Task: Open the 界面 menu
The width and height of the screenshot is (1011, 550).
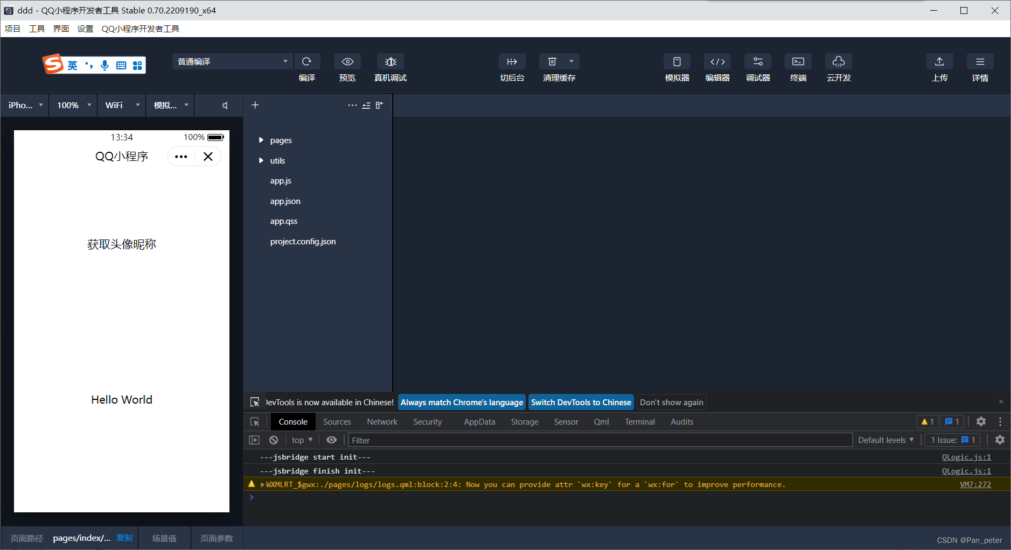Action: coord(61,29)
